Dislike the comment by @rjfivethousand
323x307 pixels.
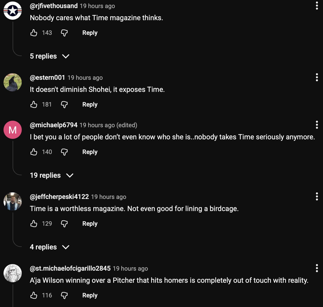pyautogui.click(x=64, y=33)
